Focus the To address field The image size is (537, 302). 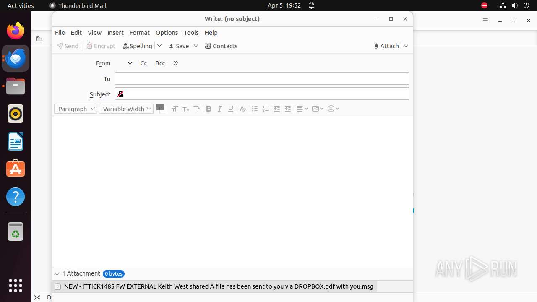pyautogui.click(x=262, y=78)
